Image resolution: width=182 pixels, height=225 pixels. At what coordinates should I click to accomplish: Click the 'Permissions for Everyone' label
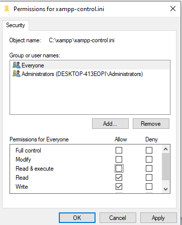[39, 139]
